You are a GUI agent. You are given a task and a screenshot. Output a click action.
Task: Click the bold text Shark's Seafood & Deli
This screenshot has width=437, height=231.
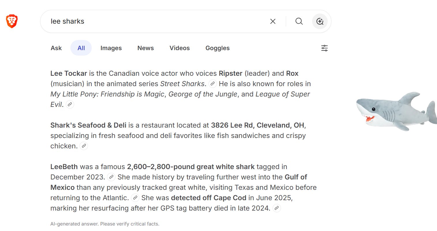coord(88,125)
